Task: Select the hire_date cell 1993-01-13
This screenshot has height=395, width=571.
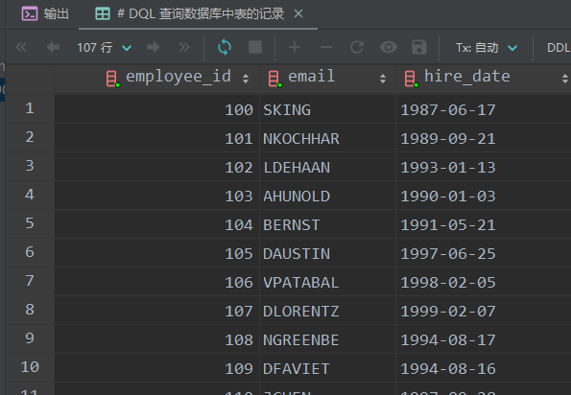Action: tap(484, 167)
